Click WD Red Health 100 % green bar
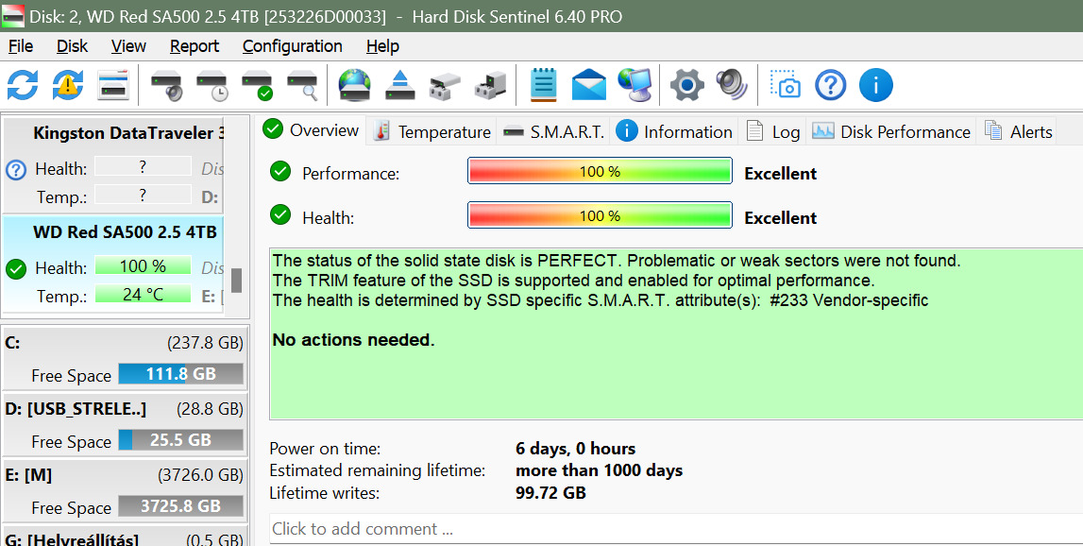The image size is (1083, 546). click(143, 266)
